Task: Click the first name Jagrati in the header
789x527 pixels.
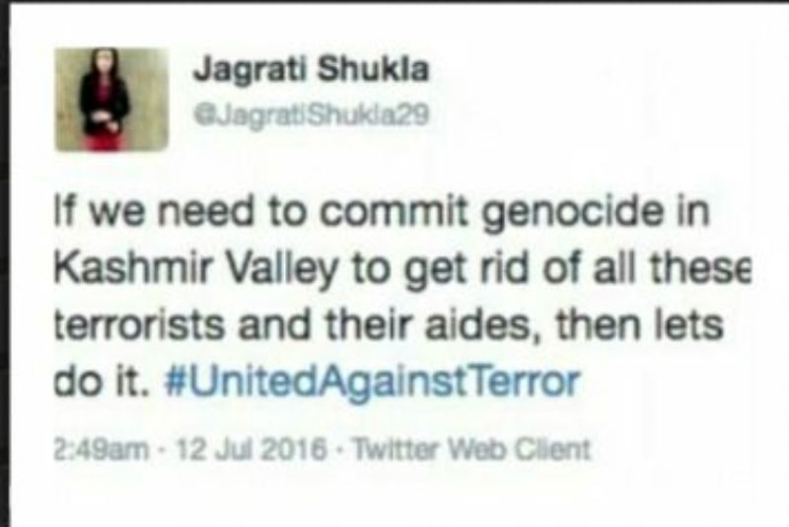Action: tap(249, 70)
